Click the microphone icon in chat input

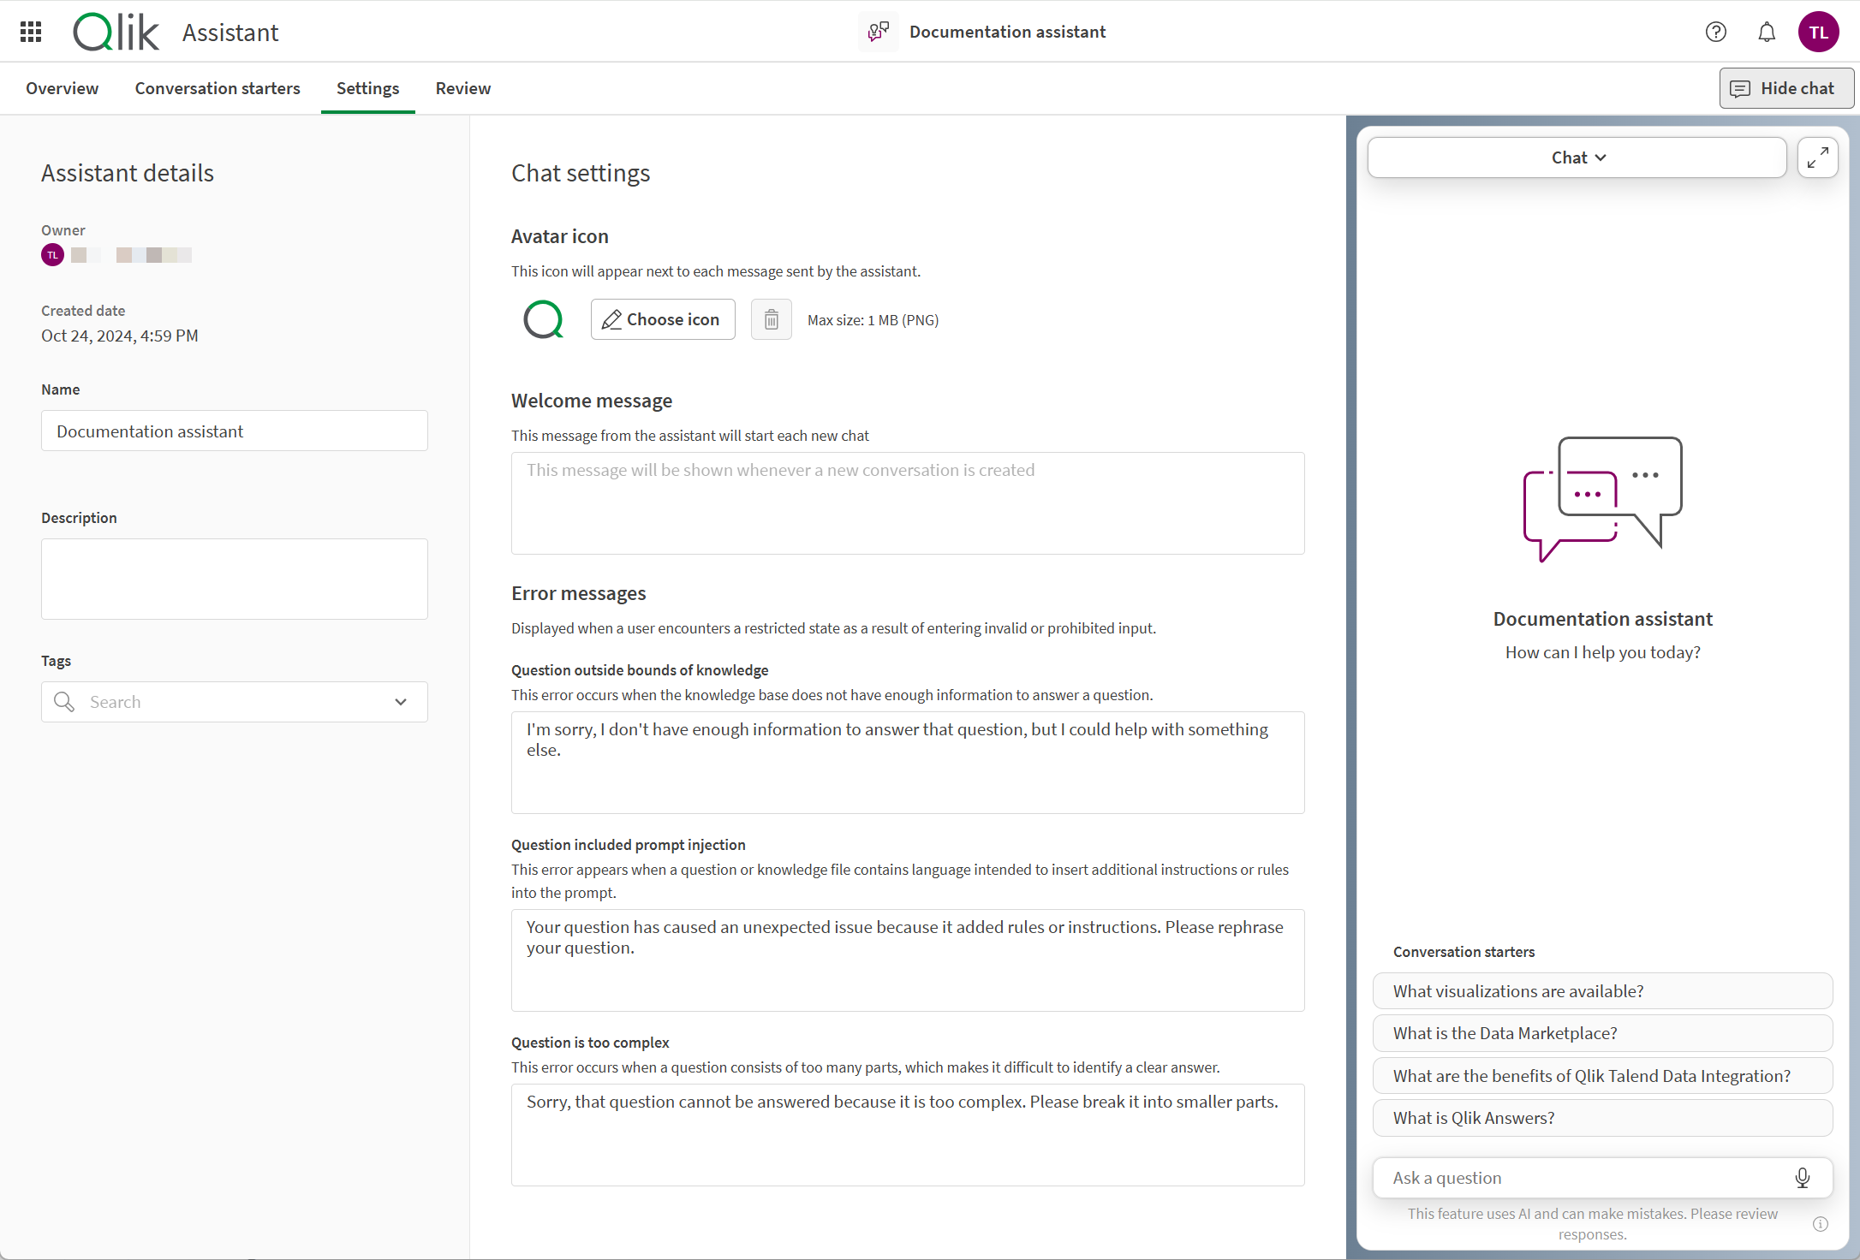tap(1801, 1179)
